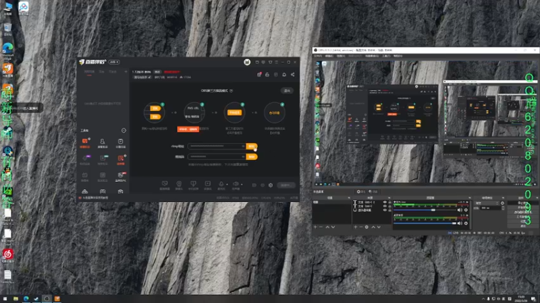Click the funnel icon in streaming app title bar
540x303 pixels.
pos(271,62)
